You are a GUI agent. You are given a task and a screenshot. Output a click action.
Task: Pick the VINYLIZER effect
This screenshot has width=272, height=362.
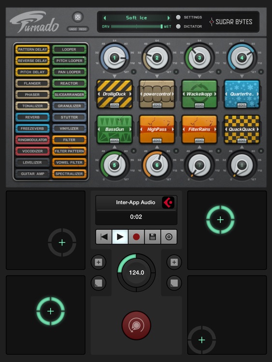point(69,128)
